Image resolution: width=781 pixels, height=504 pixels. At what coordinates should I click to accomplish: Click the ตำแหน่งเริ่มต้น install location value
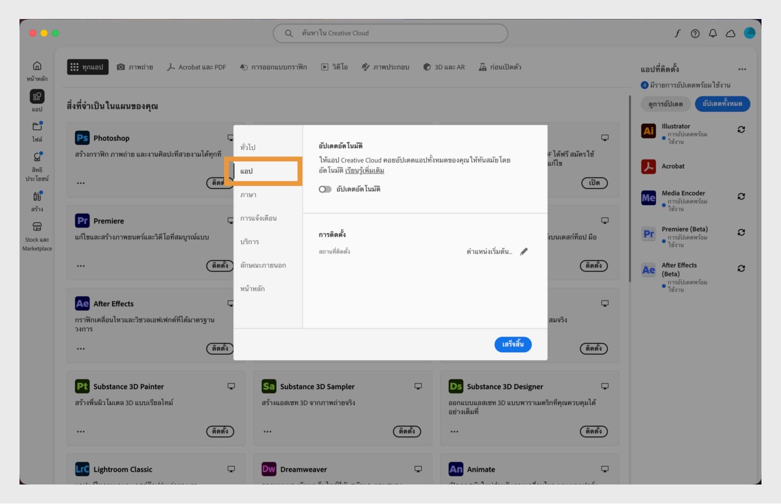coord(489,252)
